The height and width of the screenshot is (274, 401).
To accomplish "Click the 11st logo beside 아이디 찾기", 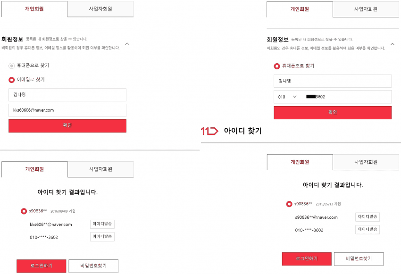I will [x=209, y=131].
